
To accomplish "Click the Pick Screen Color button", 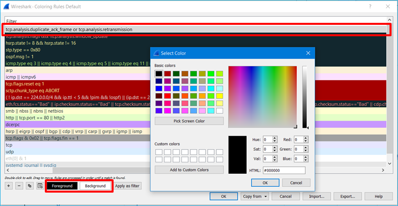I will click(x=189, y=121).
